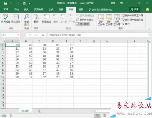Click the smiley feedback icon

pyautogui.click(x=147, y=10)
